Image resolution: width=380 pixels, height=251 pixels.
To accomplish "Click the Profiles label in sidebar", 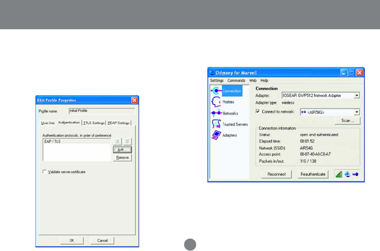I will (229, 102).
